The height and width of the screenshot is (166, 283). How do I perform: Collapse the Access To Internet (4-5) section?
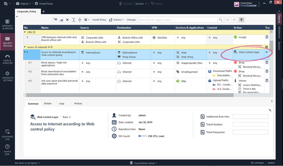tap(25, 47)
